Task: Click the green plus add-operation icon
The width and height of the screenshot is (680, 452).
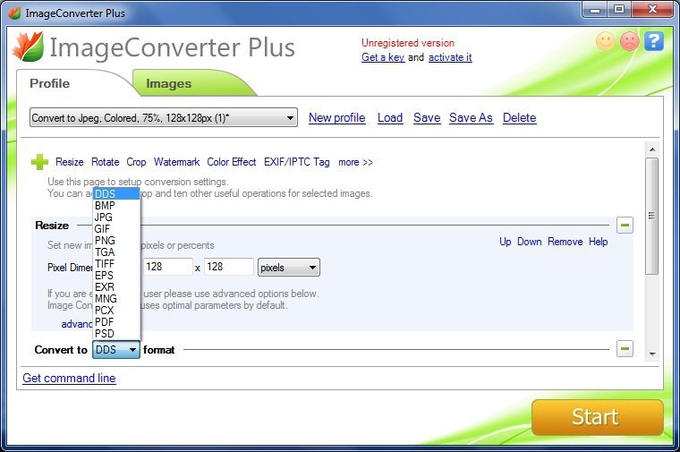Action: point(39,162)
